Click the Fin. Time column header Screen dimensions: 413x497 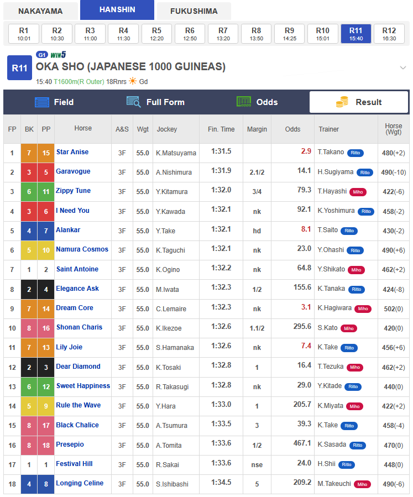(x=221, y=129)
